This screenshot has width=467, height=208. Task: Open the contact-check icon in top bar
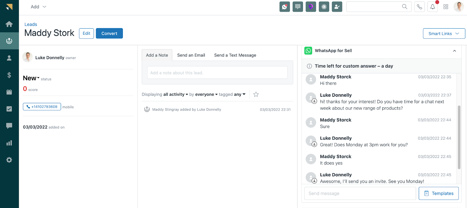(337, 7)
